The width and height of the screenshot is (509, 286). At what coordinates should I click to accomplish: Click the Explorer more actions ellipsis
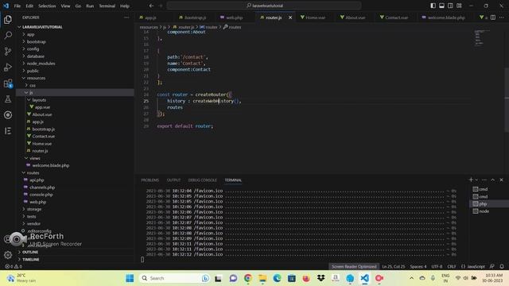coord(126,17)
